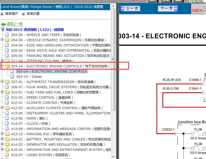Click page icon of 204-04 Wheels and Tires
Screen dimensions: 206x159
pos(7,35)
